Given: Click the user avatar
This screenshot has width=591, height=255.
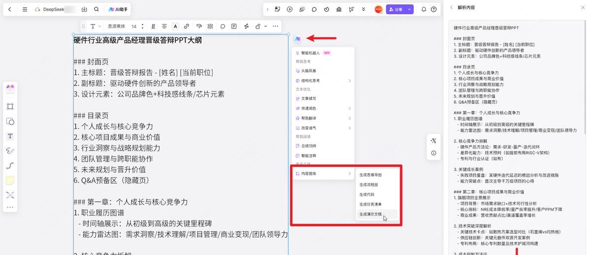Looking at the screenshot, I should tap(378, 9).
